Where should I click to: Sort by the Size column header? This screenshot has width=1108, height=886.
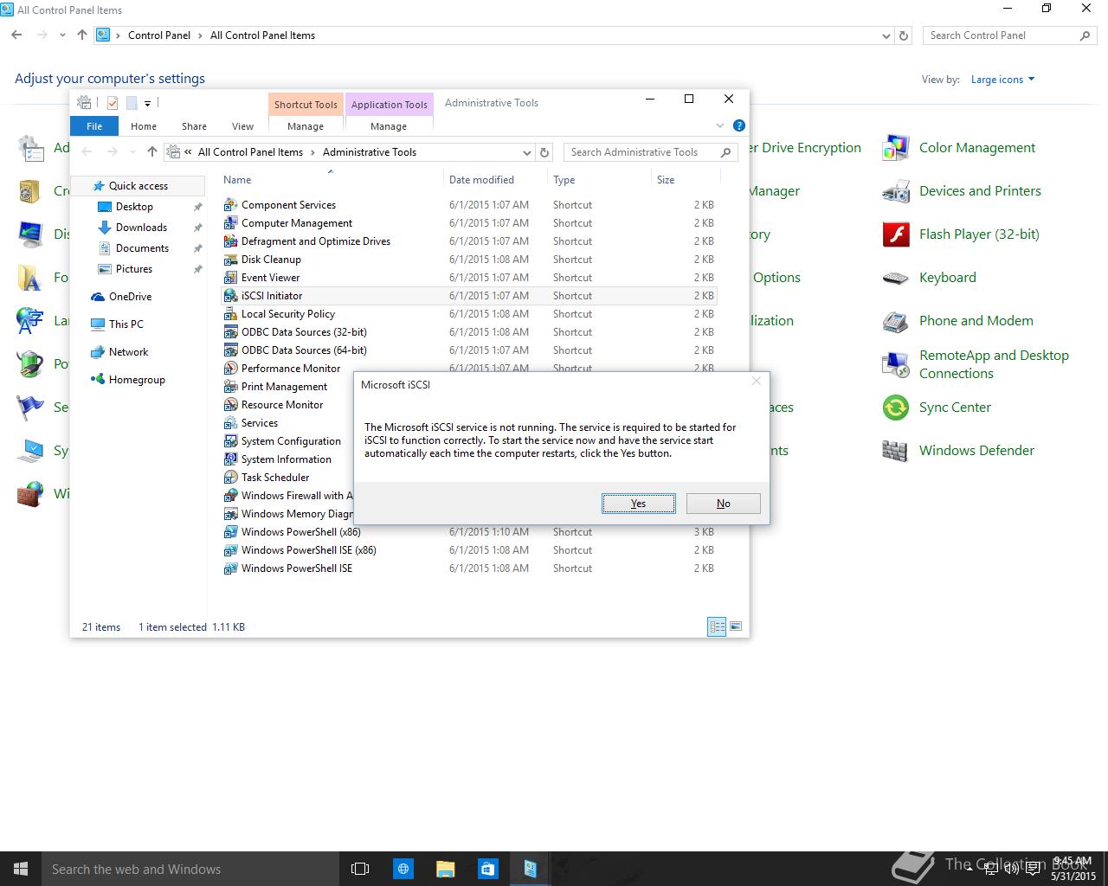[x=666, y=180]
